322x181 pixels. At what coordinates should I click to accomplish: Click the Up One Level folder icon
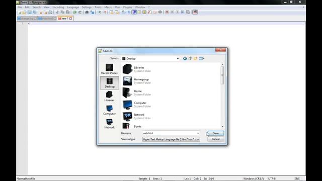click(190, 58)
